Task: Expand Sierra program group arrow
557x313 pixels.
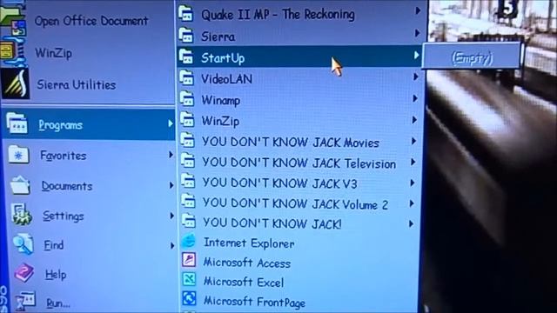Action: point(418,33)
